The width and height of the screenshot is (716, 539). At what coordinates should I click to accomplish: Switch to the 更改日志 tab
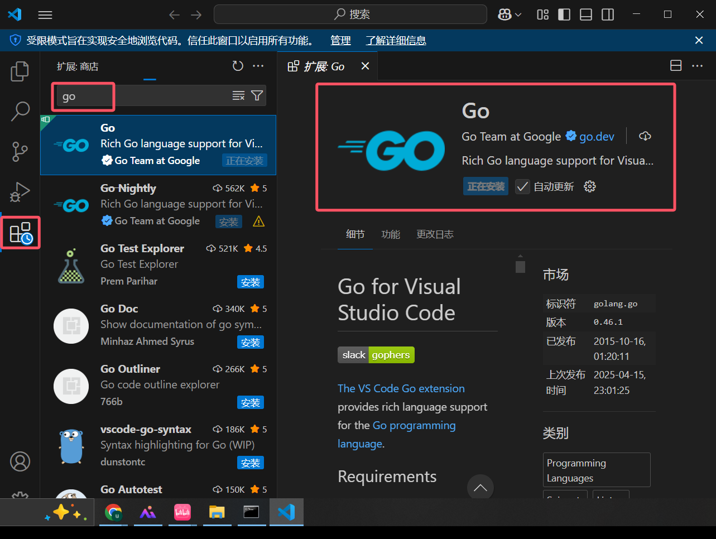(435, 234)
